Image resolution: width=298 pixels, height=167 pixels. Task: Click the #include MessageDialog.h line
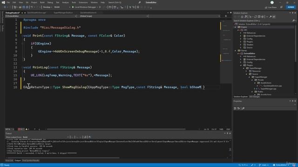52,28
